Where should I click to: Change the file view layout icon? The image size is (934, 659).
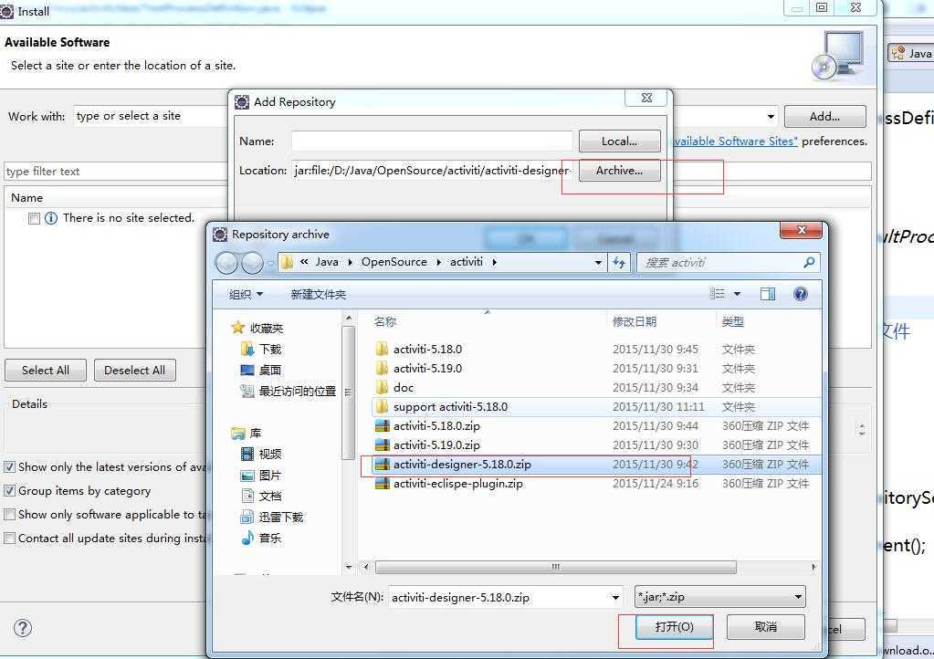click(x=718, y=294)
